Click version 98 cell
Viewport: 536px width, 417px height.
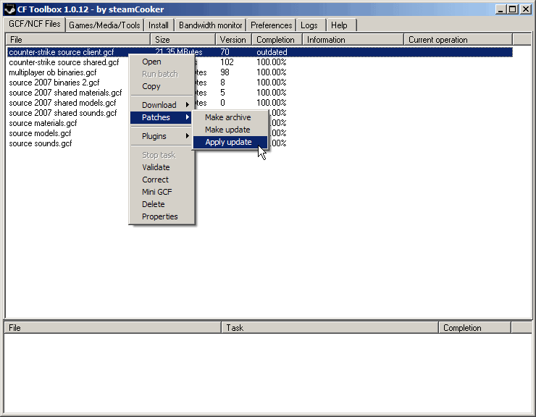point(225,72)
